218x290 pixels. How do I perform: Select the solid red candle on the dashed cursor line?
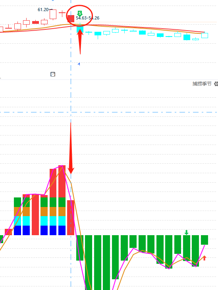71,19
